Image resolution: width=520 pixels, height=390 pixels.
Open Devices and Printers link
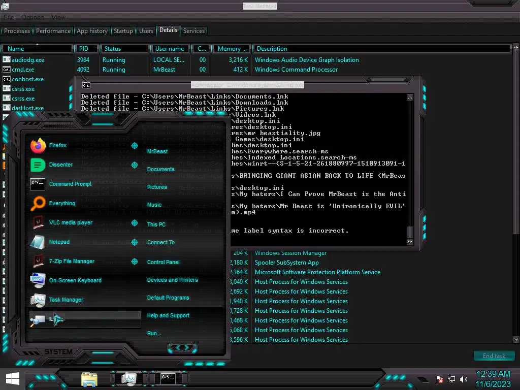click(172, 280)
